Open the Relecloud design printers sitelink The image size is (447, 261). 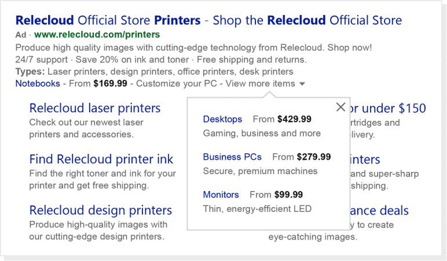click(x=101, y=210)
